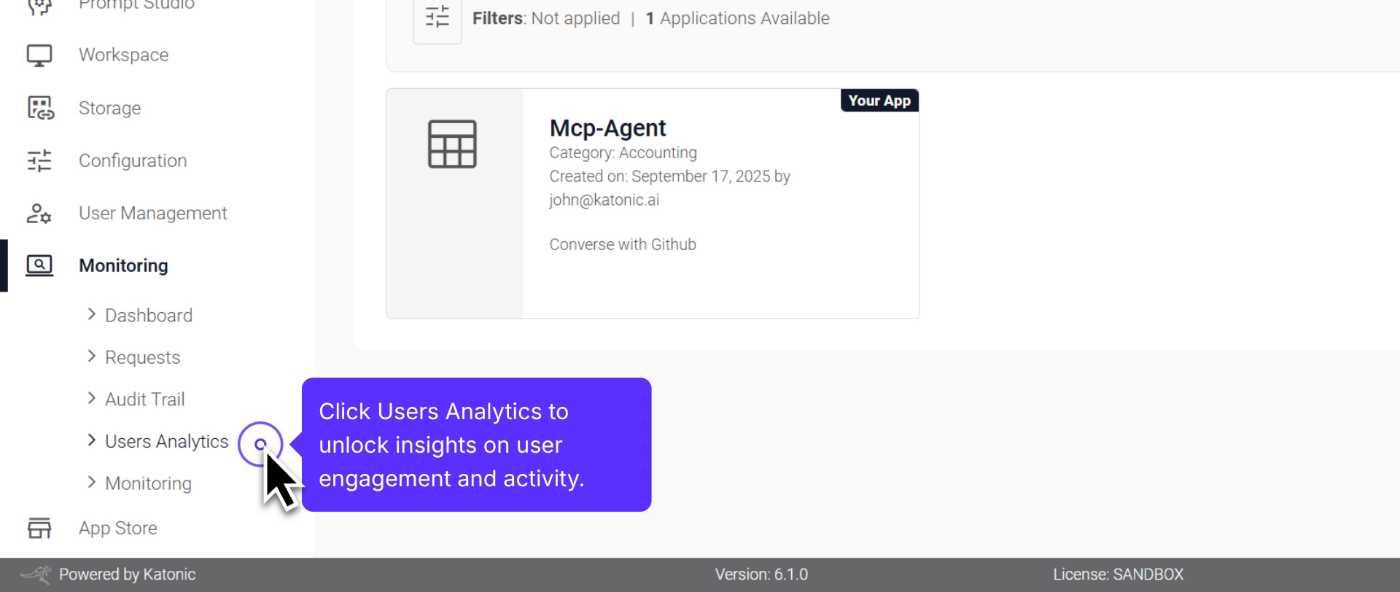Expand the Users Analytics submenu

point(91,440)
